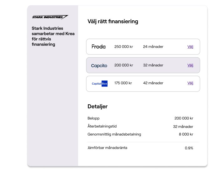Click the 32 månader term in Capcito row

[153, 65]
